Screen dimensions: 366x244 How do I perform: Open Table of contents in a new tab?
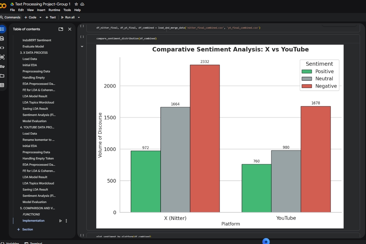coord(61,29)
